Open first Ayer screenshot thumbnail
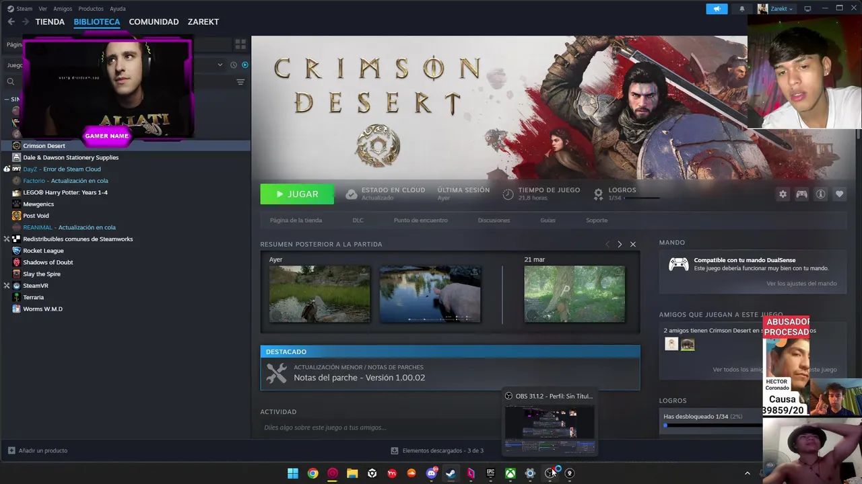The height and width of the screenshot is (484, 862). [x=319, y=294]
